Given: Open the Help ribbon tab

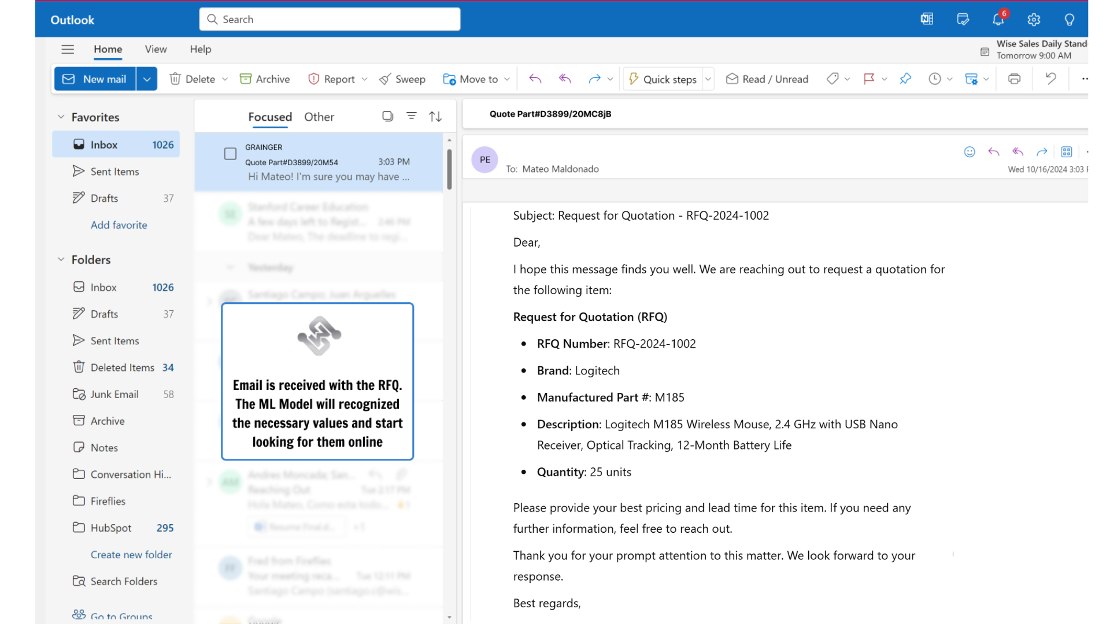Looking at the screenshot, I should tap(201, 50).
